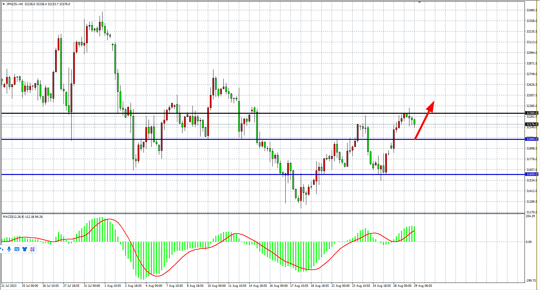Image resolution: width=540 pixels, height=290 pixels.
Task: Click the 32000.0 blue price label
Action: click(531, 139)
